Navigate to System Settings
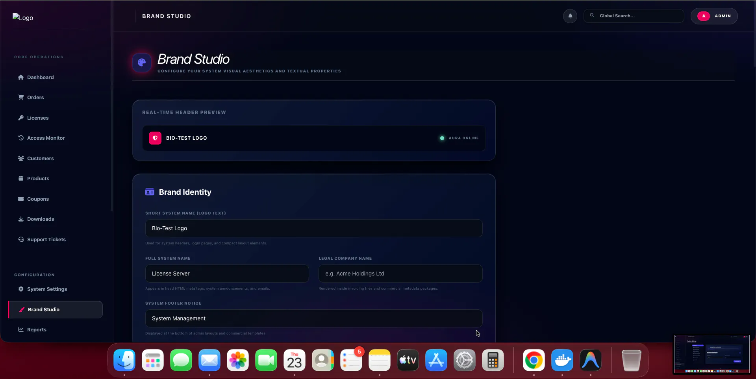The width and height of the screenshot is (756, 379). click(x=55, y=289)
